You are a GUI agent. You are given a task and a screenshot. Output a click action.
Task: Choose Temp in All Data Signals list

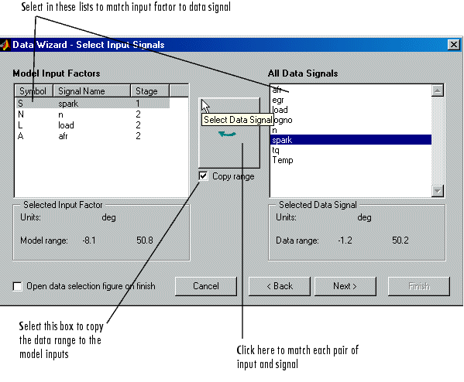351,160
